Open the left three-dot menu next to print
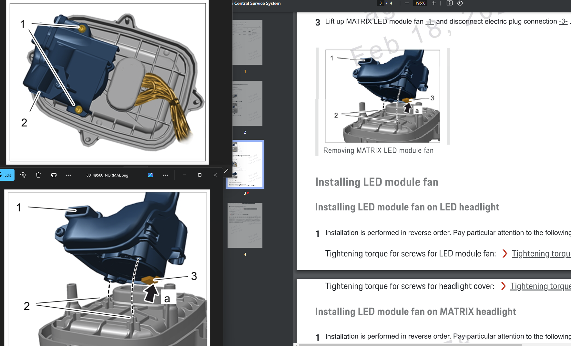This screenshot has height=346, width=571. click(69, 175)
